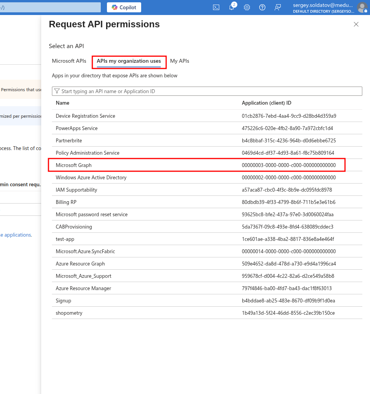Choose CABProvisioning API

click(x=207, y=227)
